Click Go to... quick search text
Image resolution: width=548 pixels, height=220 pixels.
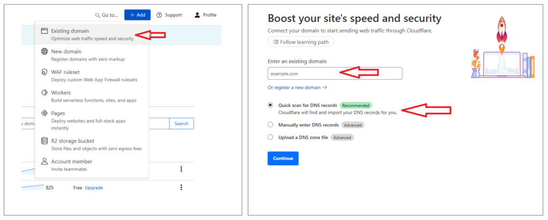pyautogui.click(x=110, y=15)
